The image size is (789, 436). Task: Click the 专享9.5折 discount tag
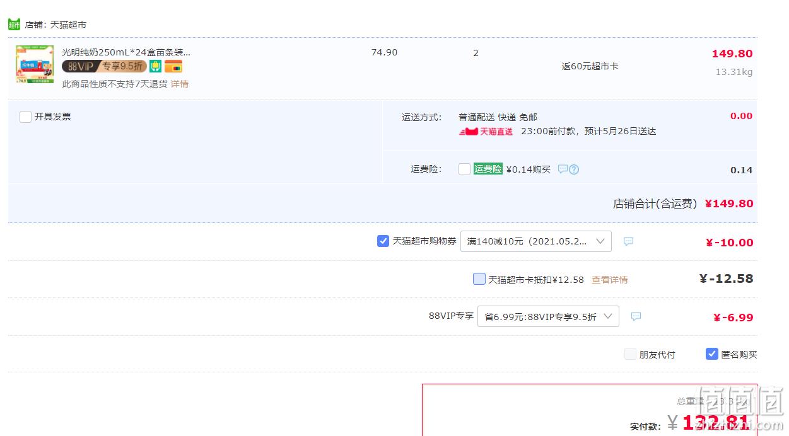pyautogui.click(x=122, y=66)
